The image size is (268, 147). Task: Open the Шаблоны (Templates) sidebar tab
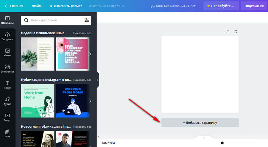tap(7, 20)
